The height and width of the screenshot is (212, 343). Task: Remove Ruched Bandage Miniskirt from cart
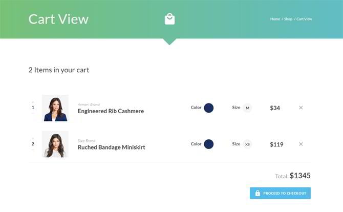click(x=301, y=144)
